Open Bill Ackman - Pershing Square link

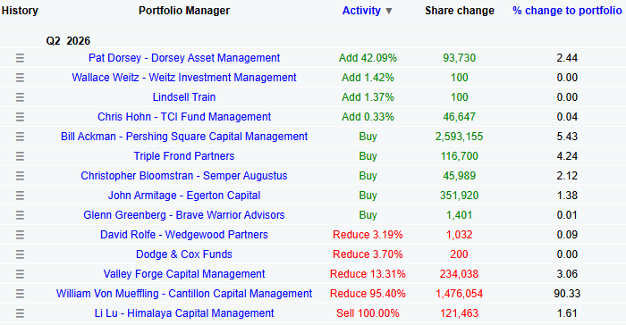click(x=184, y=137)
